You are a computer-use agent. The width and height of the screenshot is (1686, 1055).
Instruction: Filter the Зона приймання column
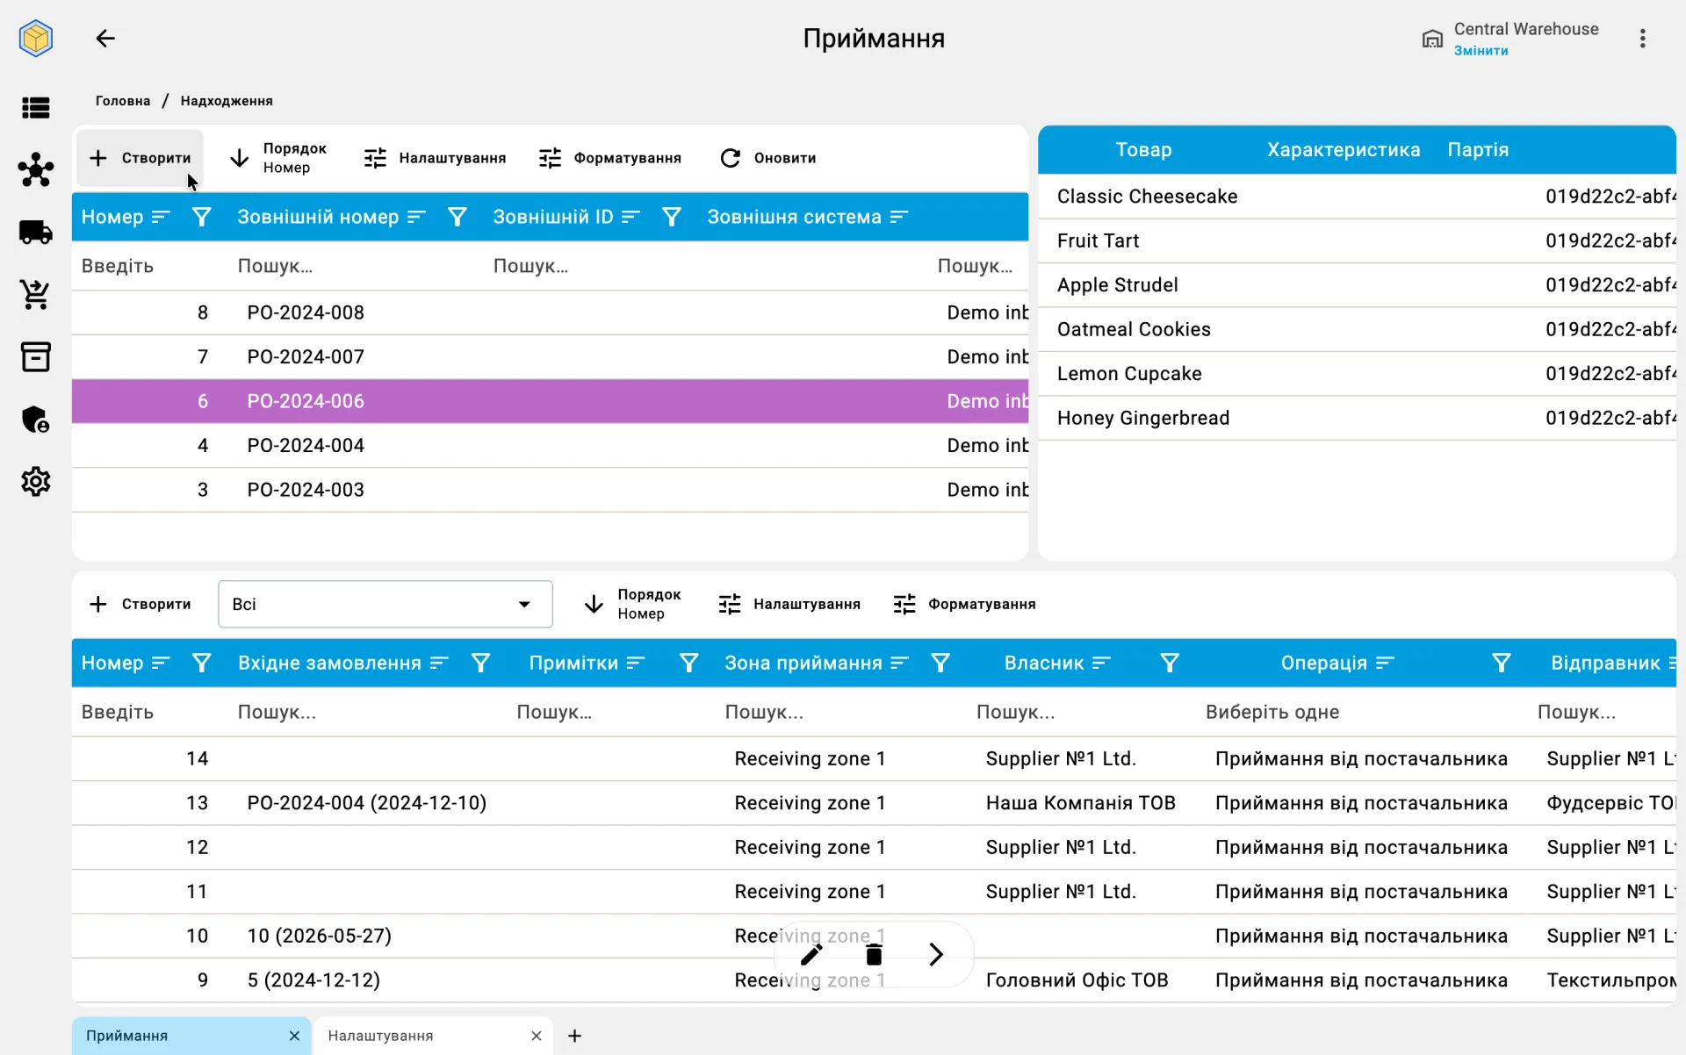940,664
